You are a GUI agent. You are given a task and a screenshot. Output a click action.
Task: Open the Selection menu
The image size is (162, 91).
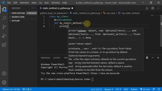24,3
